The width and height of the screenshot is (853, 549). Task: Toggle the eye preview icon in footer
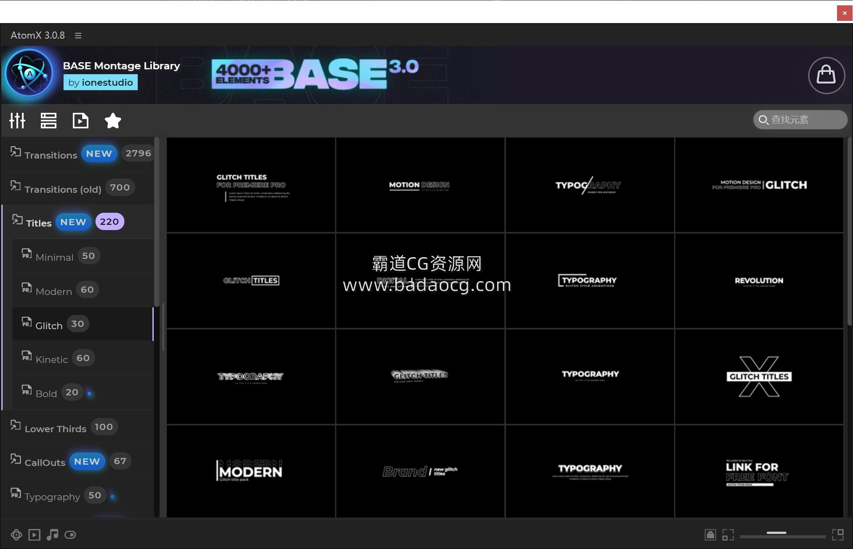coord(70,535)
